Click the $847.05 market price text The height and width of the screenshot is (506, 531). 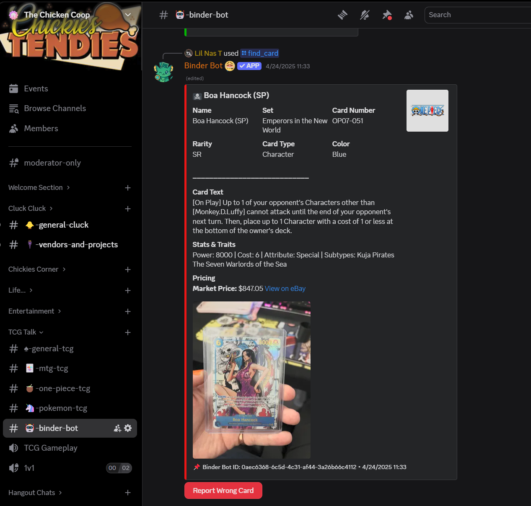(251, 289)
